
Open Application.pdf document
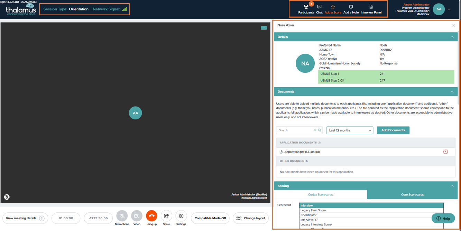click(x=302, y=152)
